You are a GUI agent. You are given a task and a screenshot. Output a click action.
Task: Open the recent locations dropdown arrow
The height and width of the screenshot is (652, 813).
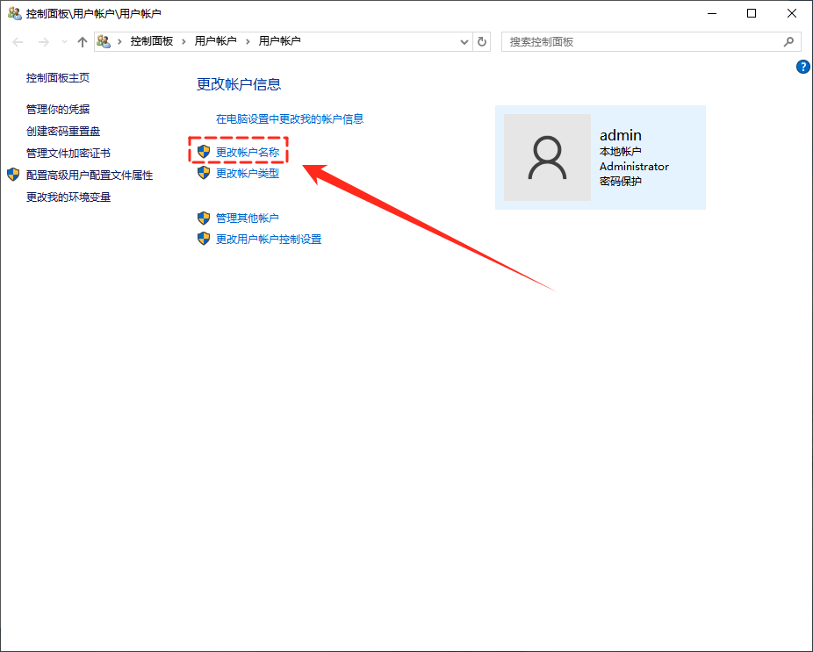click(x=63, y=42)
